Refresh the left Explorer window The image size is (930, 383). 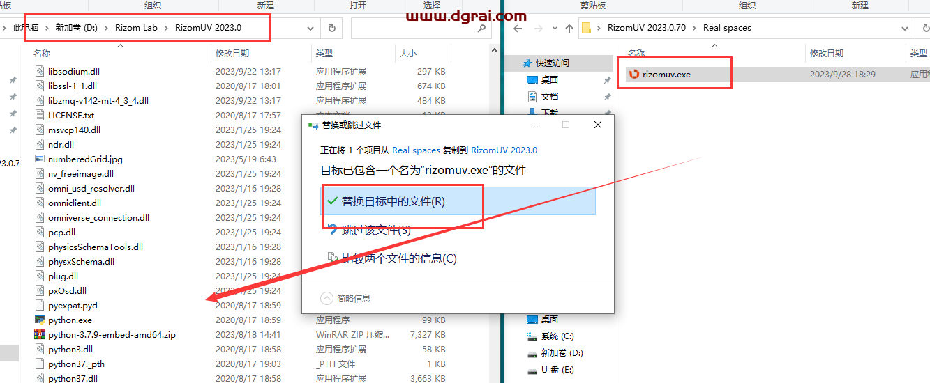[x=332, y=29]
